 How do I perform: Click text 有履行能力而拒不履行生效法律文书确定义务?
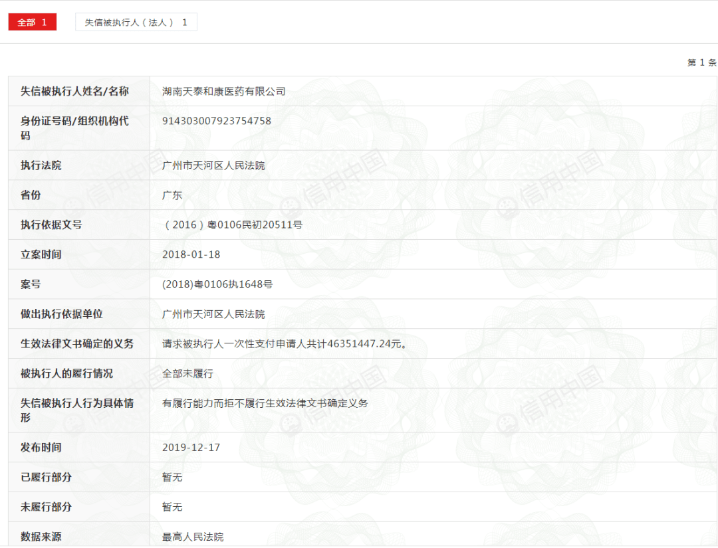coord(265,403)
